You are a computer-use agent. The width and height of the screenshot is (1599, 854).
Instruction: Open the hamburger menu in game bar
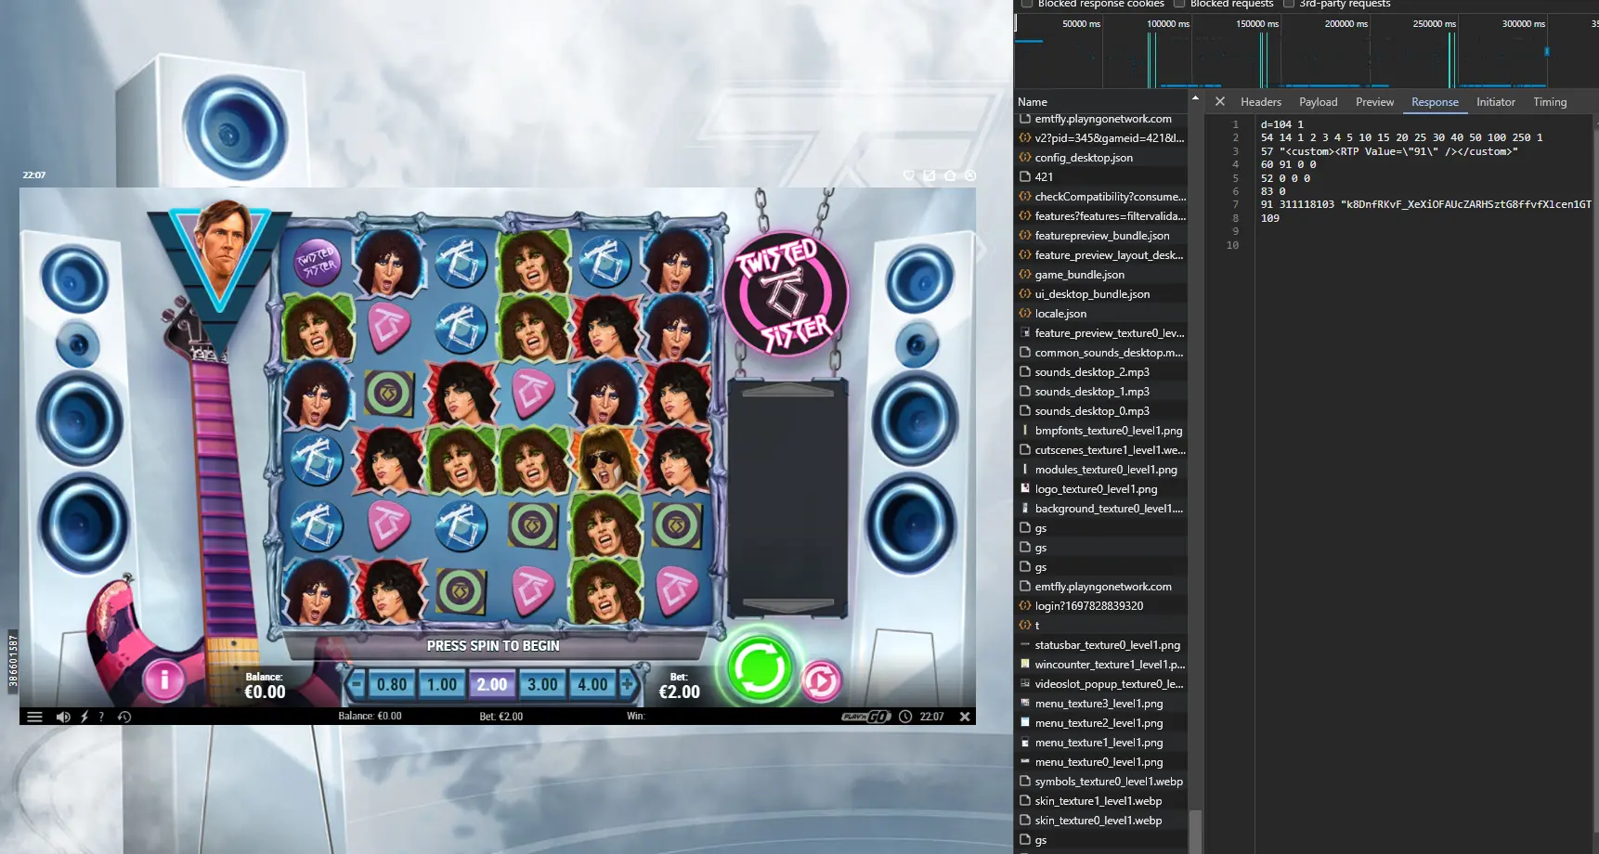point(34,717)
